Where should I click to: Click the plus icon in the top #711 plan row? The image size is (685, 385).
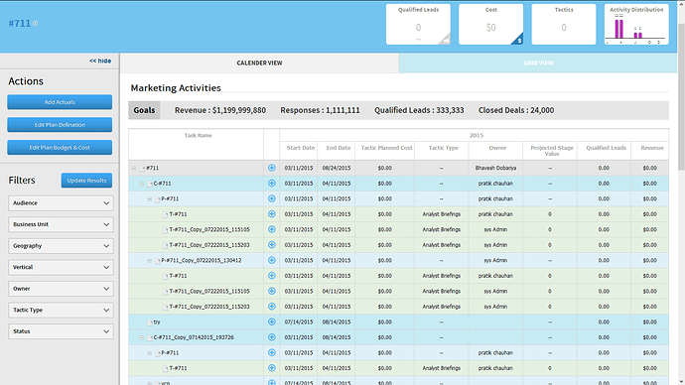click(x=272, y=168)
